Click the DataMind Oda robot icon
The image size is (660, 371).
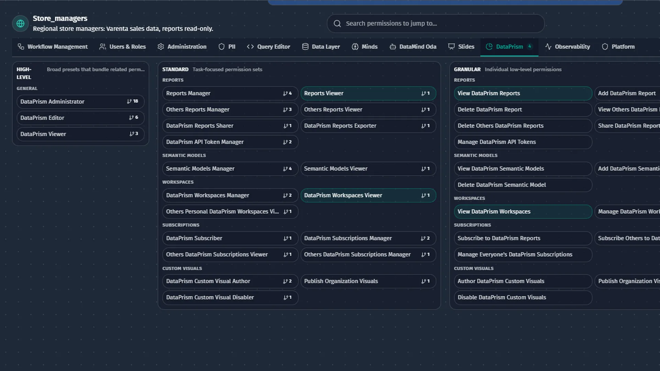click(x=393, y=47)
